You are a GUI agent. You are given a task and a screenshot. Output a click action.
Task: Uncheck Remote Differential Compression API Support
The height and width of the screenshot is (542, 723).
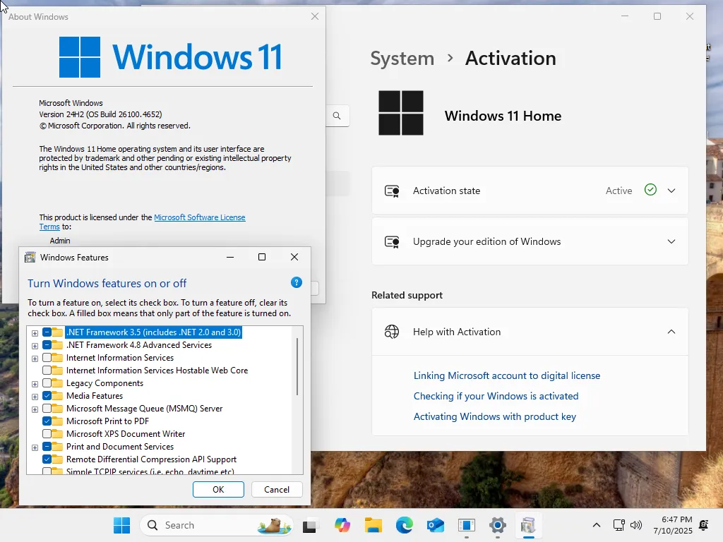[x=47, y=459]
